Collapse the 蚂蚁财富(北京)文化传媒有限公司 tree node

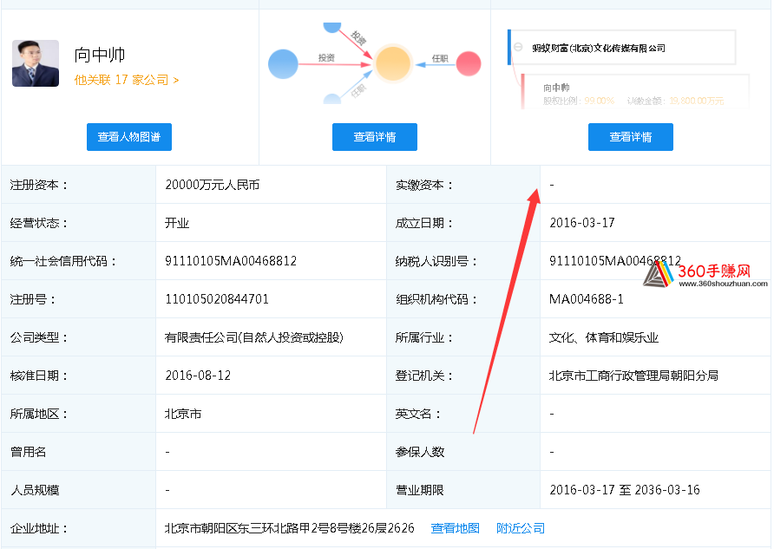[x=518, y=47]
